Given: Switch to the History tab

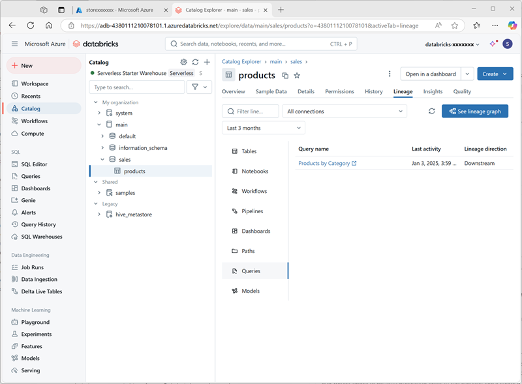Looking at the screenshot, I should (373, 91).
